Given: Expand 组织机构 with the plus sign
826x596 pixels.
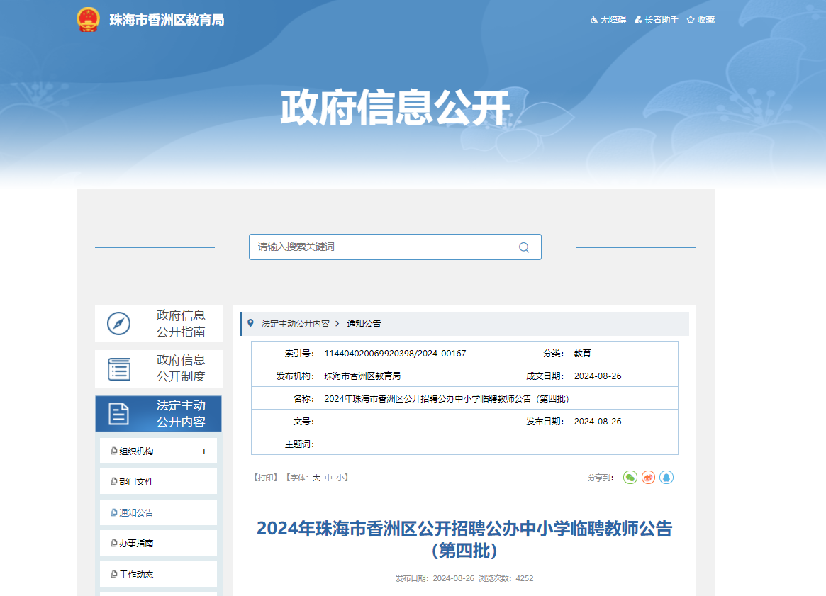Looking at the screenshot, I should [x=204, y=451].
